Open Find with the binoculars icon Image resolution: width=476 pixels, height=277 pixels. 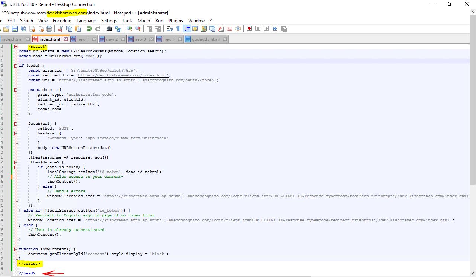point(109,29)
